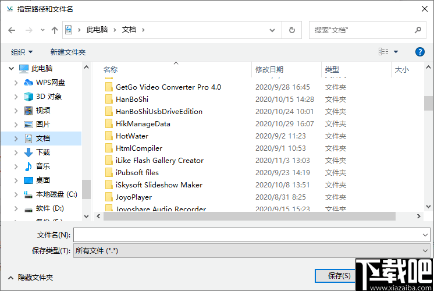Click the 视频 film icon
The width and height of the screenshot is (434, 291).
(29, 111)
